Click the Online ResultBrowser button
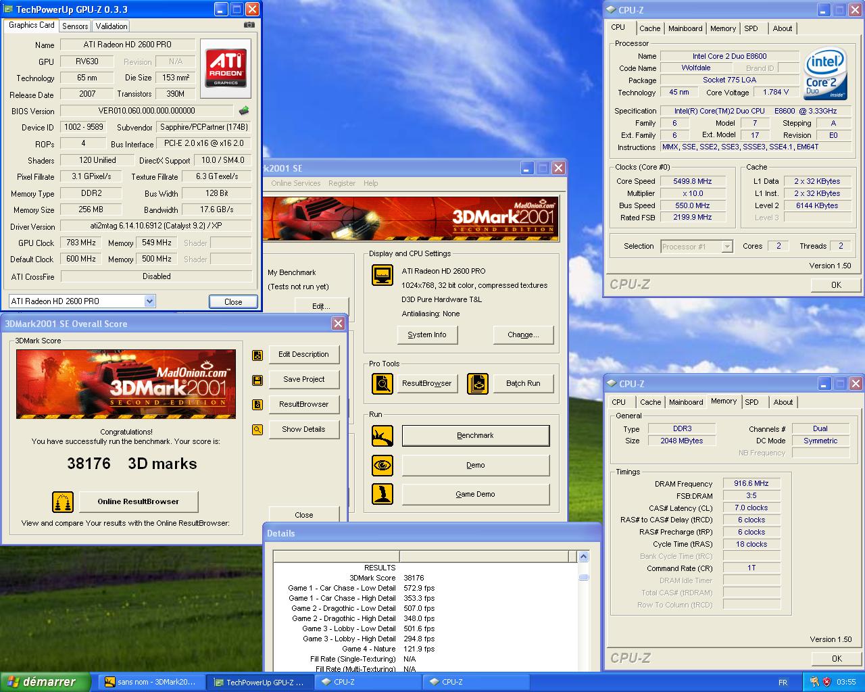Viewport: 865px width, 692px height. tap(139, 501)
